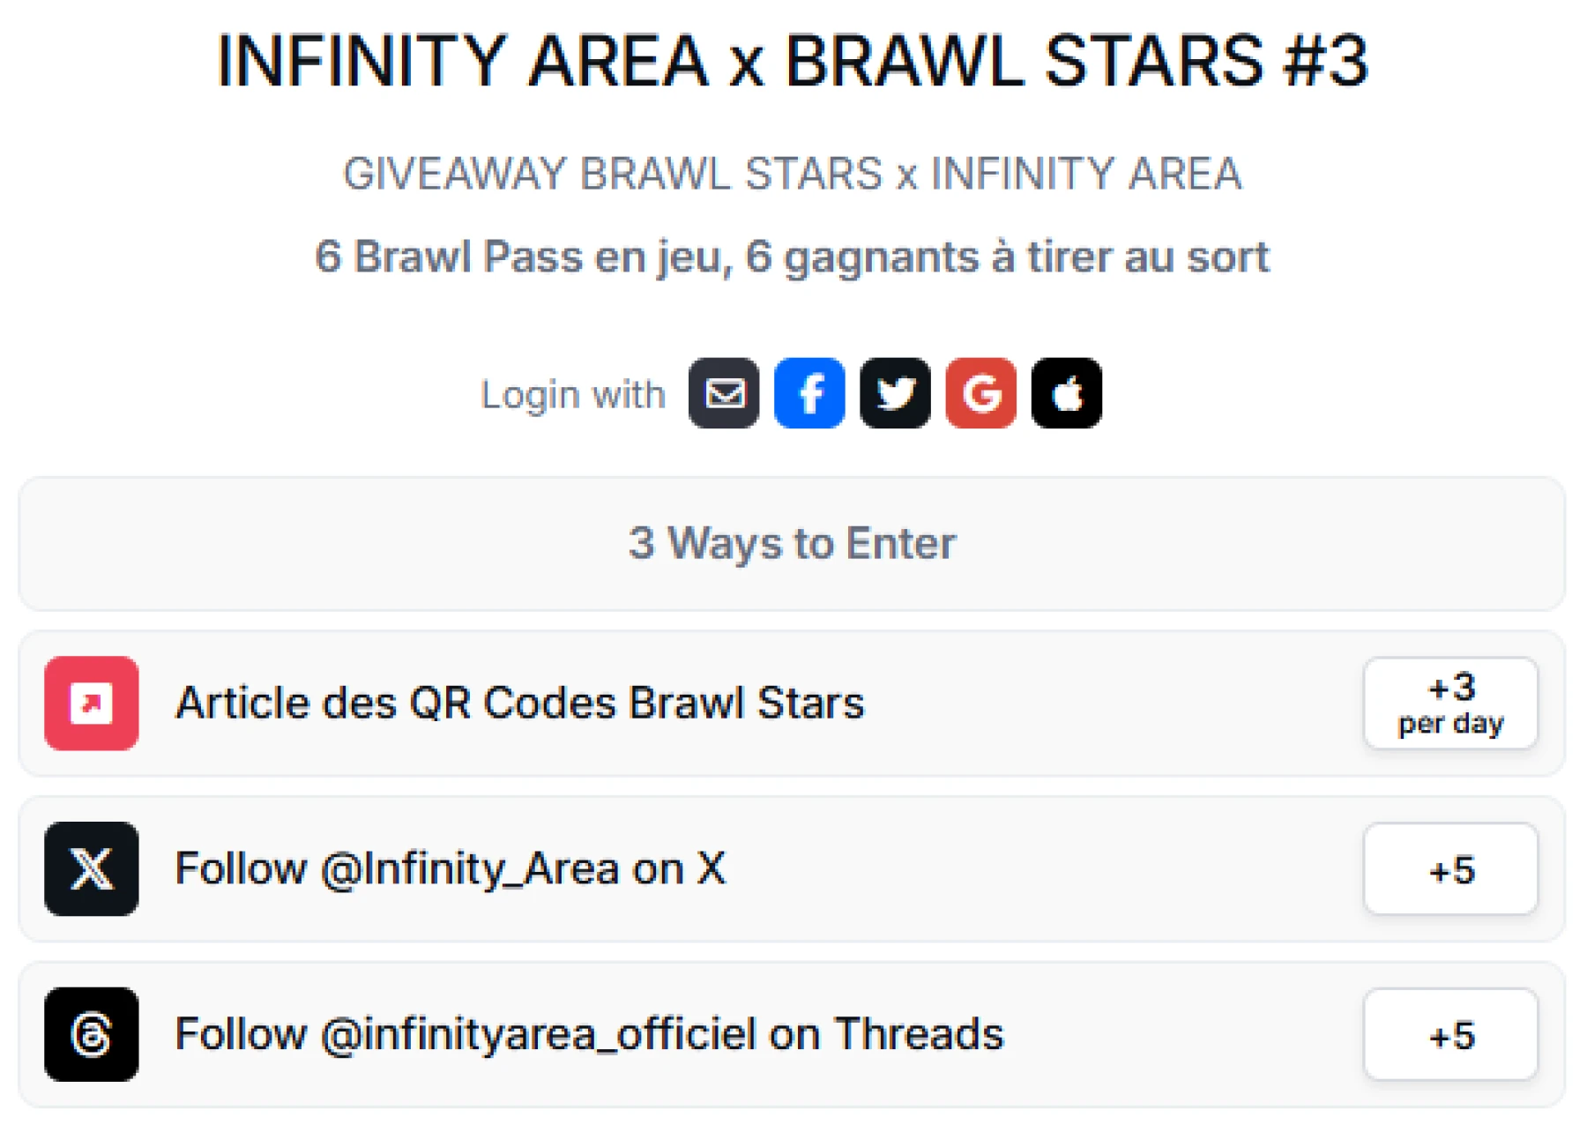Click the Threads icon beside infinityarea_officiel entry
This screenshot has width=1587, height=1132.
click(x=92, y=1035)
